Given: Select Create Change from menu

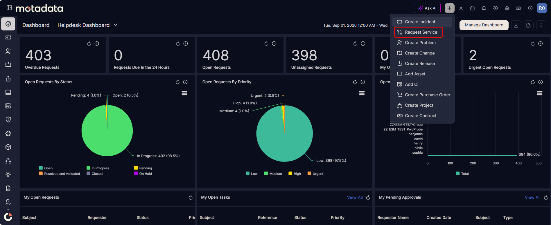Looking at the screenshot, I should (x=422, y=53).
